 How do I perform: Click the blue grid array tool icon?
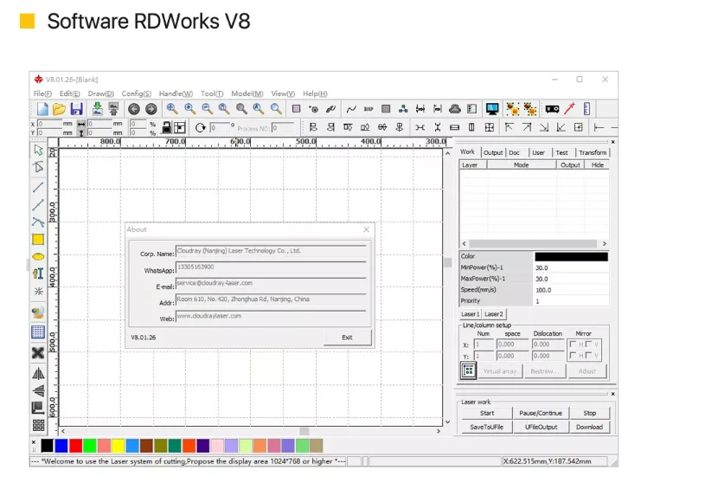click(x=38, y=332)
